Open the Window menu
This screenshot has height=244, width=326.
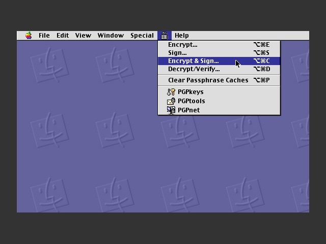[x=111, y=36]
